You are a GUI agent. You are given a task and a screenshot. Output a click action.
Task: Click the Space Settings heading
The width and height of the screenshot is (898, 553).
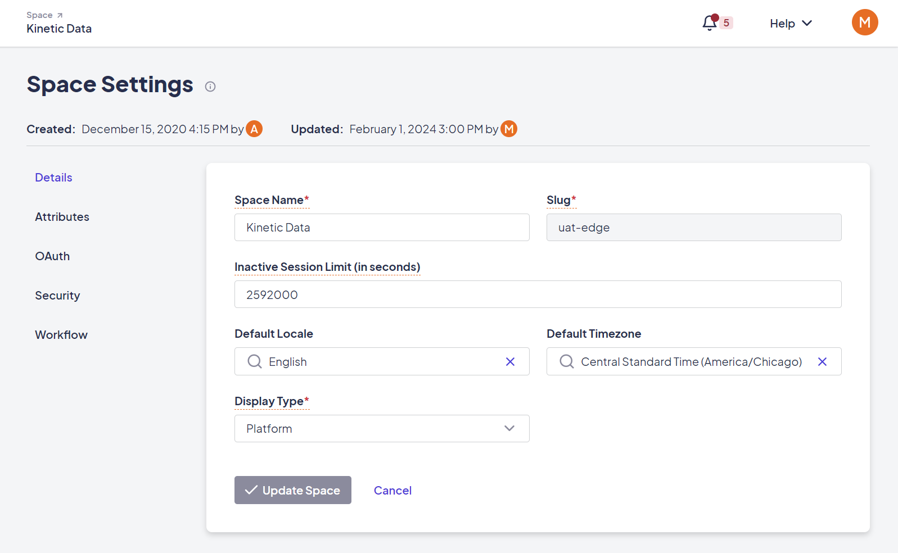coord(110,84)
